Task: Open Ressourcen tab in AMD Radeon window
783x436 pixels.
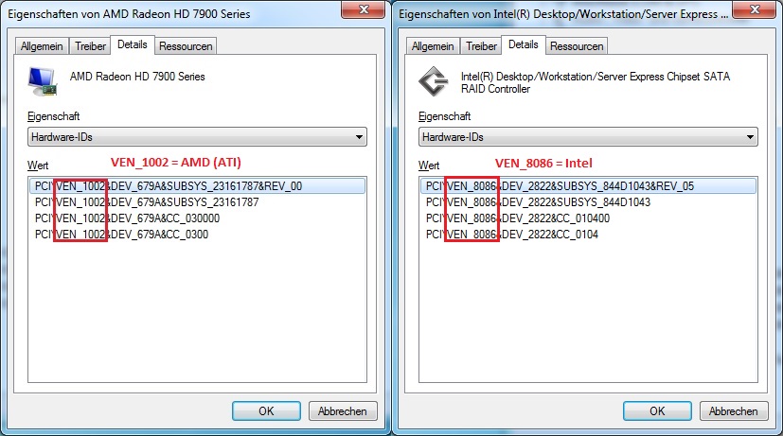Action: point(186,46)
